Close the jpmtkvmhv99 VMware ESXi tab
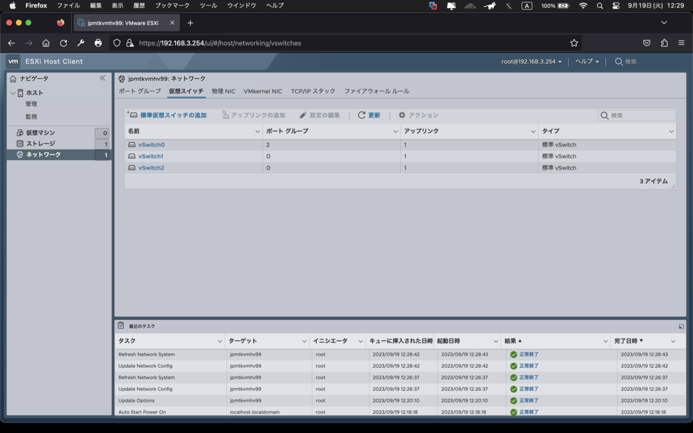 click(172, 23)
